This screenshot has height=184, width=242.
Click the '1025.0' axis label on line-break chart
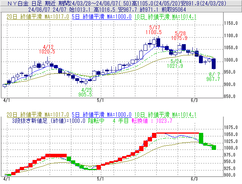231,141
